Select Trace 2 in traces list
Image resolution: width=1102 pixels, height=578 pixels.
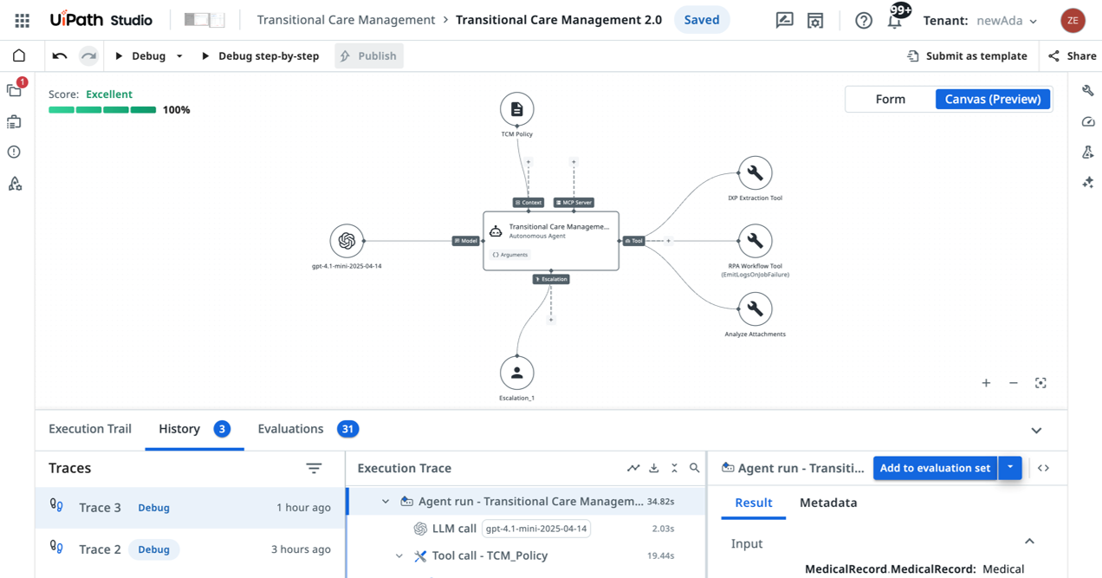190,549
